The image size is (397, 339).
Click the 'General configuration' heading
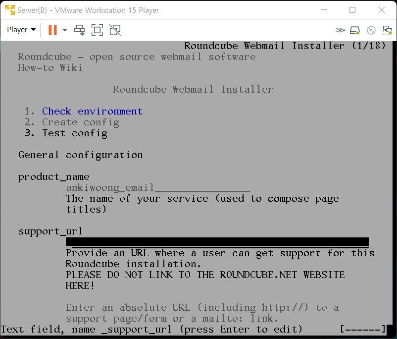tap(81, 155)
